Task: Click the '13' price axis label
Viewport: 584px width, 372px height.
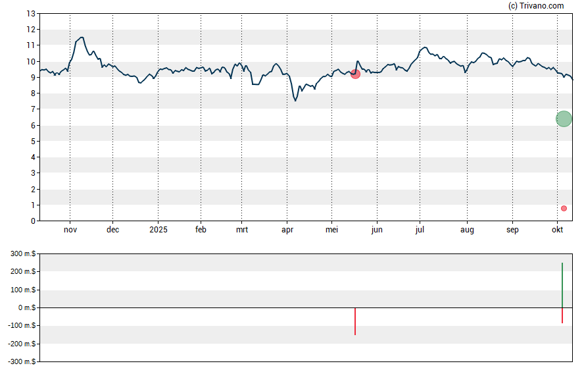Action: click(30, 13)
